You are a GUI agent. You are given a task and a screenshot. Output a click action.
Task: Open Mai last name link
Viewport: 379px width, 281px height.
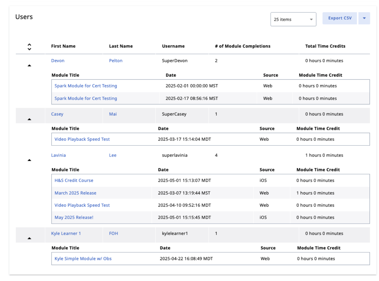pos(113,114)
